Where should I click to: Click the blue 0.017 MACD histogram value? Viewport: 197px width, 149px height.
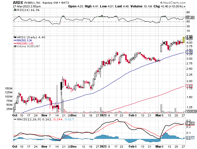pyautogui.click(x=69, y=119)
